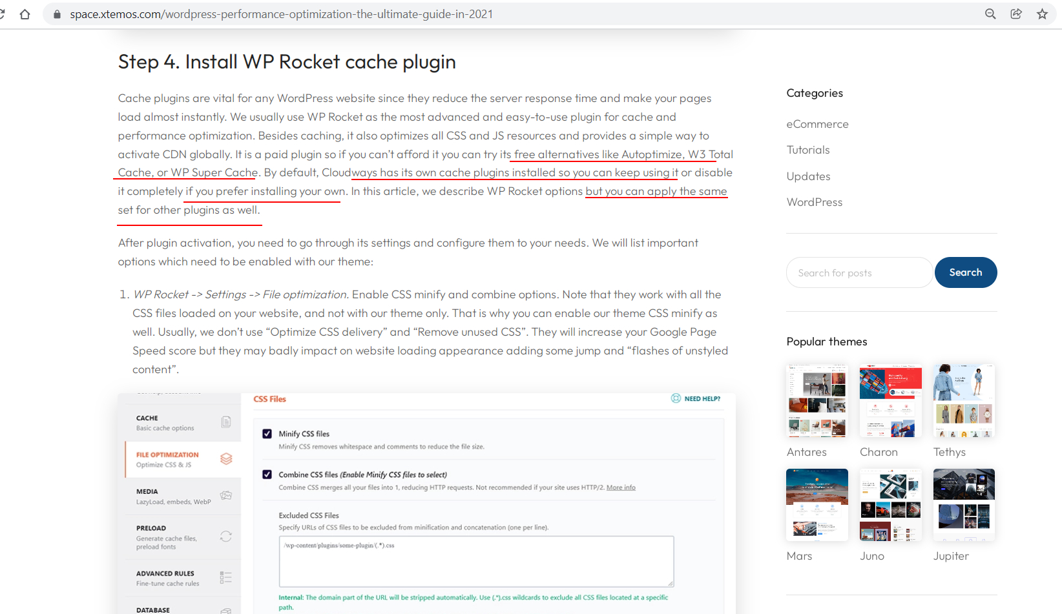The image size is (1062, 614).
Task: Open the Charon theme thumbnail
Action: [x=891, y=400]
